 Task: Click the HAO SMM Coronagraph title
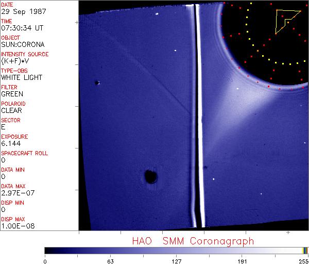[x=193, y=241]
